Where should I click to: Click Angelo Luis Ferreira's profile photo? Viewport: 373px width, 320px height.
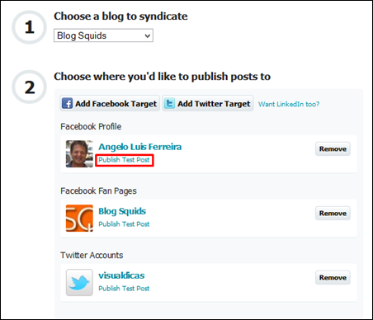[x=79, y=154]
